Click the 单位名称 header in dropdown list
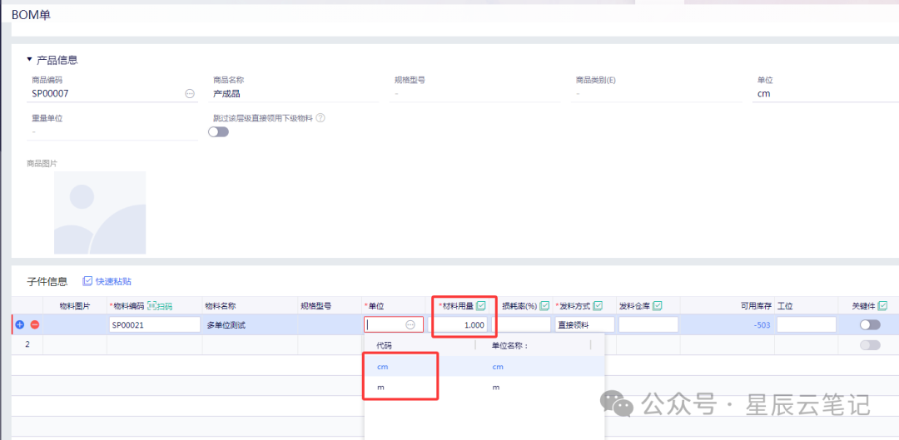The image size is (899, 440). point(509,345)
